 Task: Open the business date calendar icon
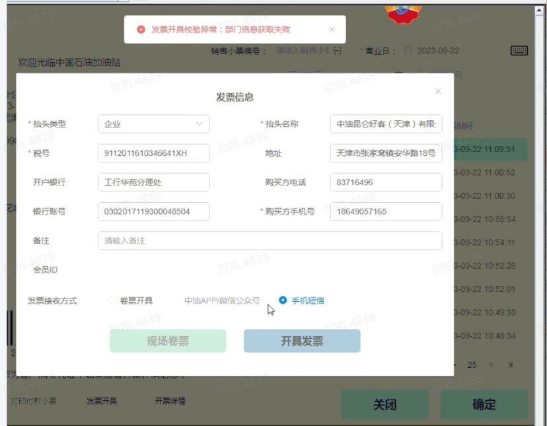408,51
